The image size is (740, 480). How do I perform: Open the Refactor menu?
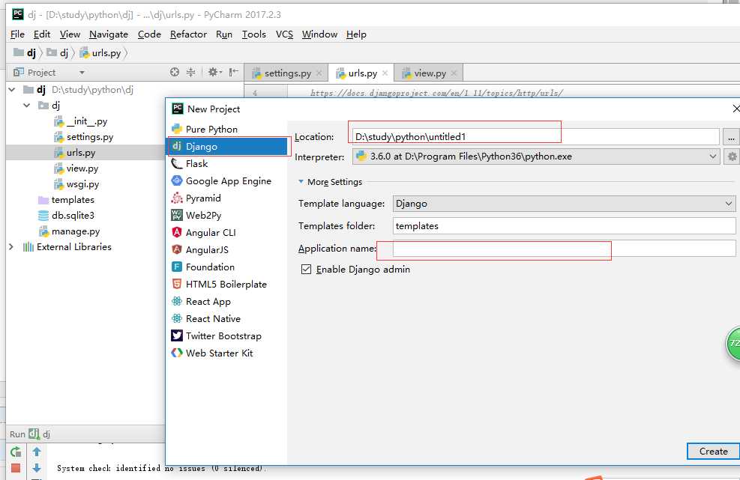point(188,34)
